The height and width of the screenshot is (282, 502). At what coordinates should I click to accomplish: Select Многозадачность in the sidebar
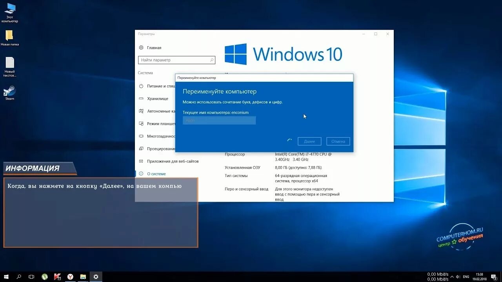157,136
